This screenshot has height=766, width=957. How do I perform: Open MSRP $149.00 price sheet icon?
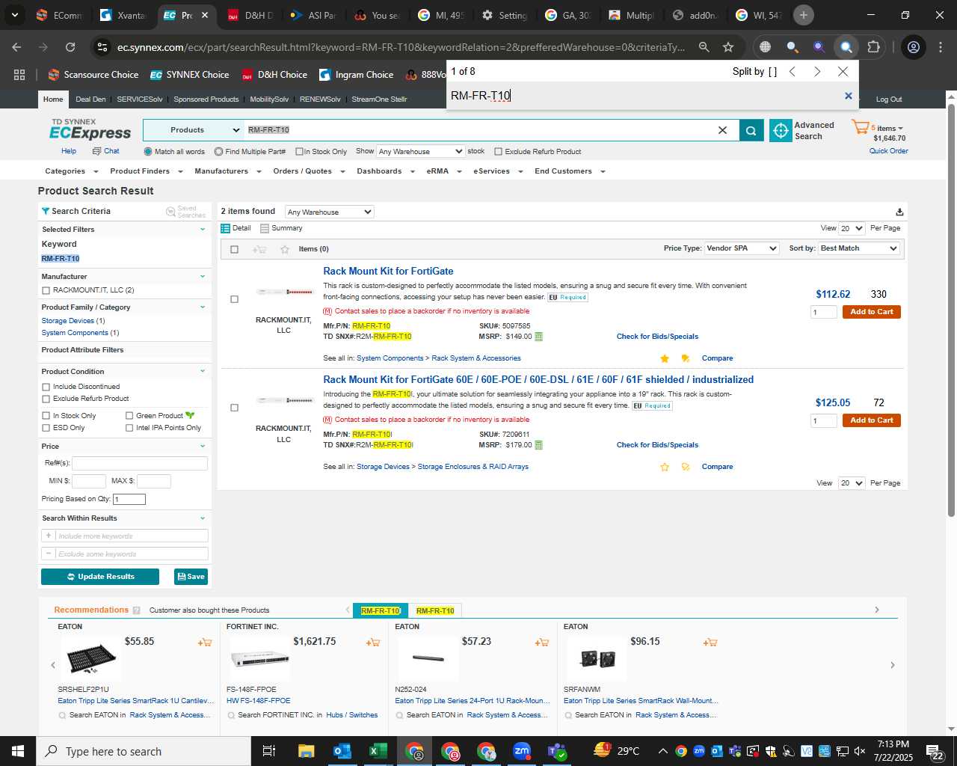(538, 337)
